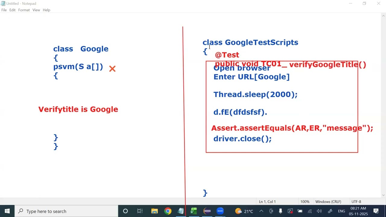This screenshot has height=217, width=386.
Task: Close the Notepad window
Action: (x=378, y=3)
